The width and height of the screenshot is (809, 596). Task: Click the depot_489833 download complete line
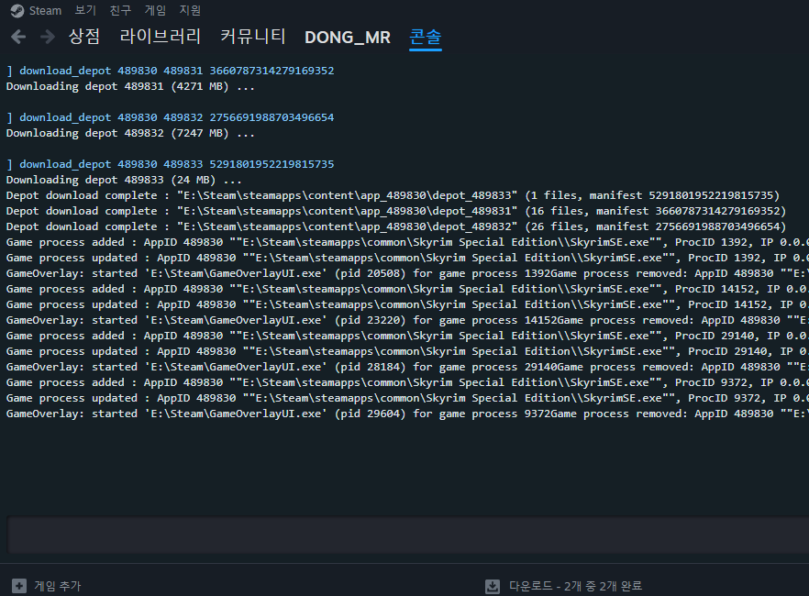(393, 195)
